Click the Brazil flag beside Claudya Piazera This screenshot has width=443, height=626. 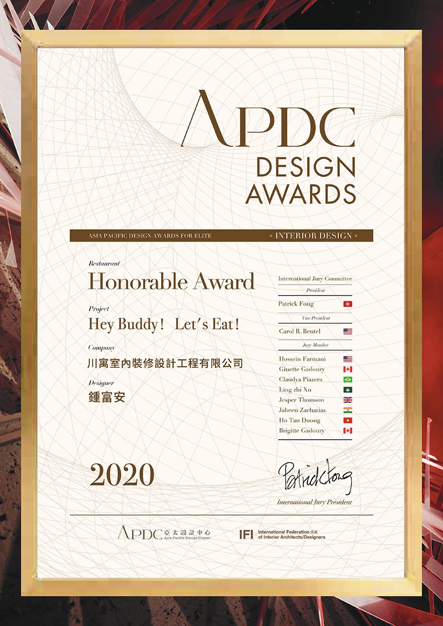pyautogui.click(x=348, y=379)
